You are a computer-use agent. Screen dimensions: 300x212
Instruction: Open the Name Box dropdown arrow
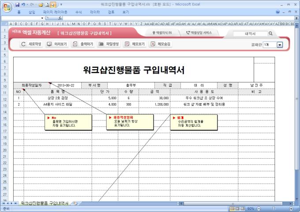point(42,18)
